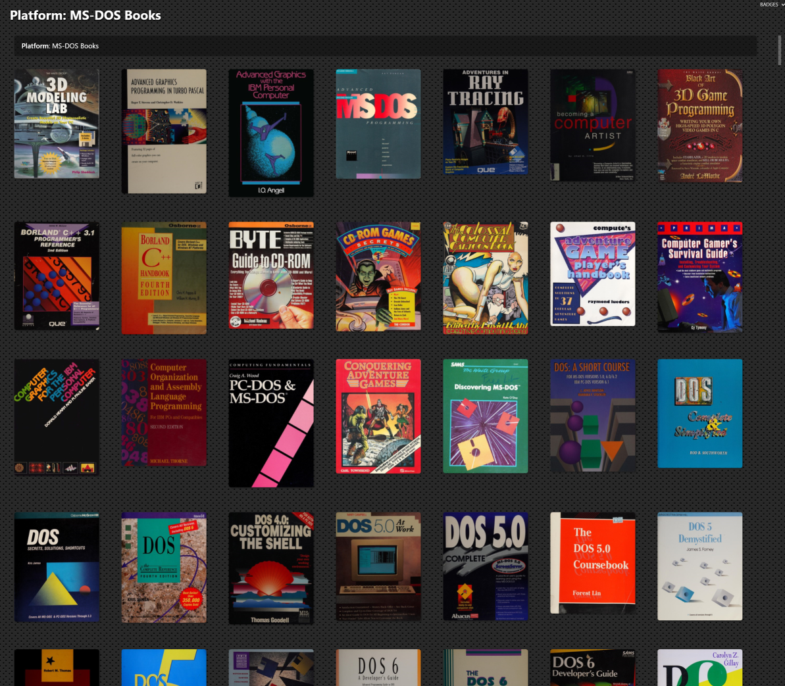Open Computer Gamer's Survival Guide

700,277
